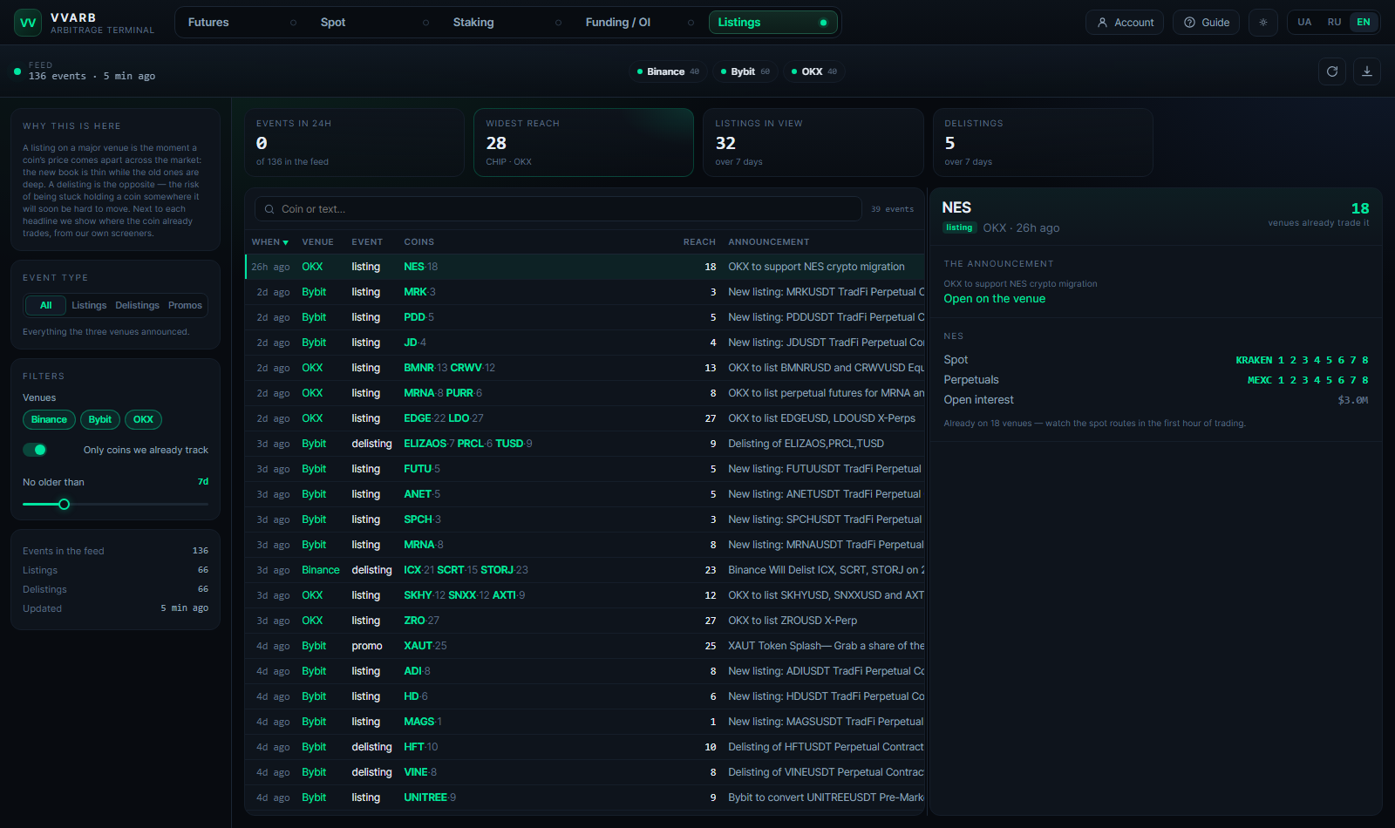Screen dimensions: 1395x828
Task: Click the download export icon
Action: coord(1367,71)
